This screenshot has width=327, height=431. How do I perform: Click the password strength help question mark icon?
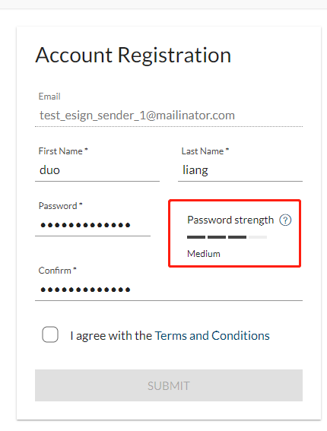point(285,220)
